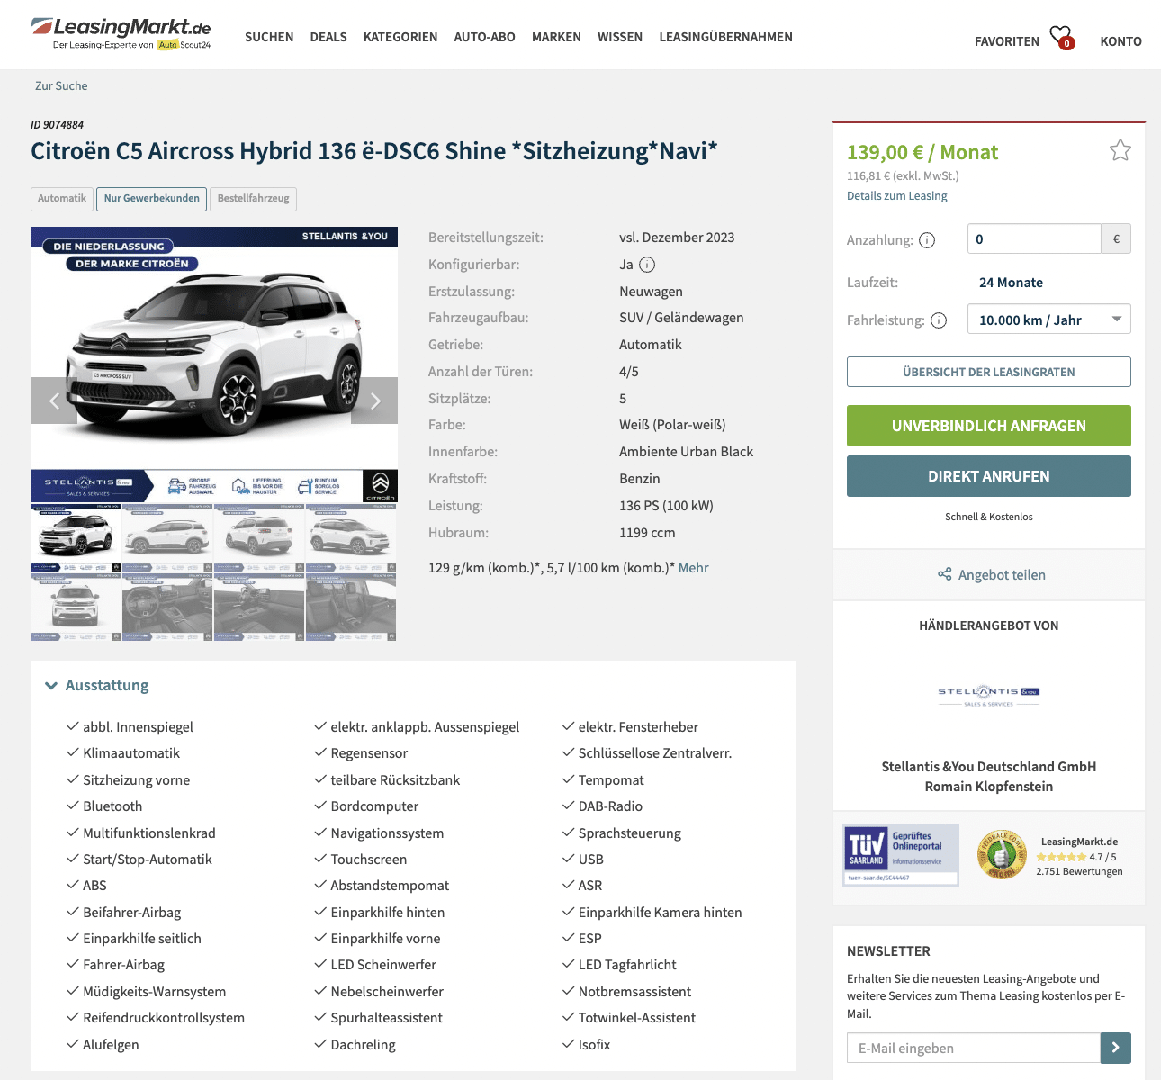Click dealer name Stellantis &You Deutschland GmbH
The image size is (1161, 1080).
[988, 767]
